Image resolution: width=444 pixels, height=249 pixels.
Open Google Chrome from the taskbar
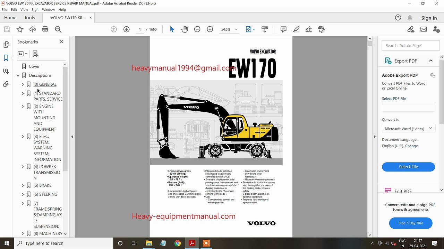(x=177, y=243)
